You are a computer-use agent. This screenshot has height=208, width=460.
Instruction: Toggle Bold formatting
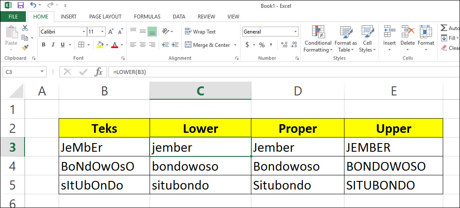pyautogui.click(x=44, y=45)
